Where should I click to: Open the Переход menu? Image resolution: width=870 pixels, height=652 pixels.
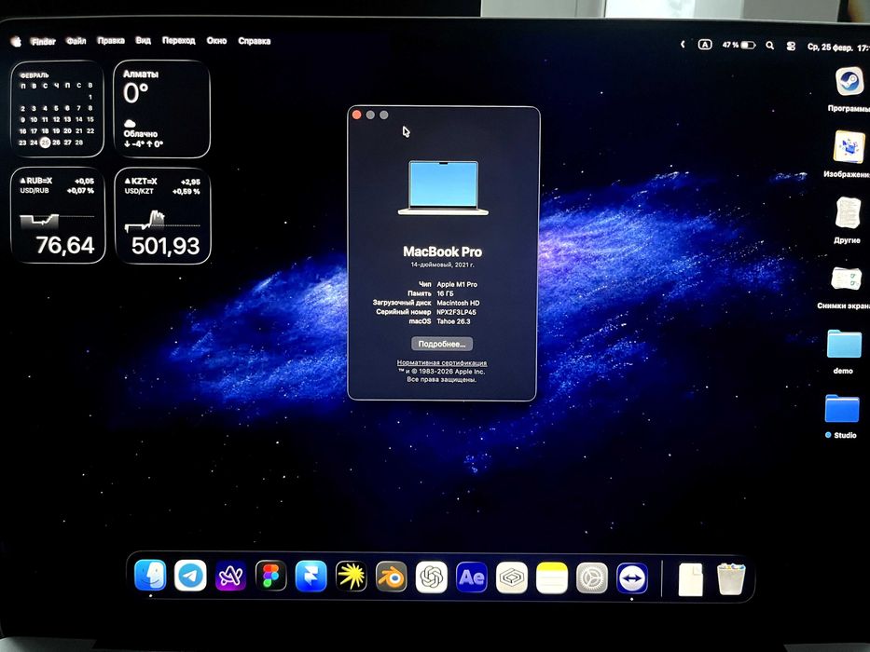pos(179,40)
